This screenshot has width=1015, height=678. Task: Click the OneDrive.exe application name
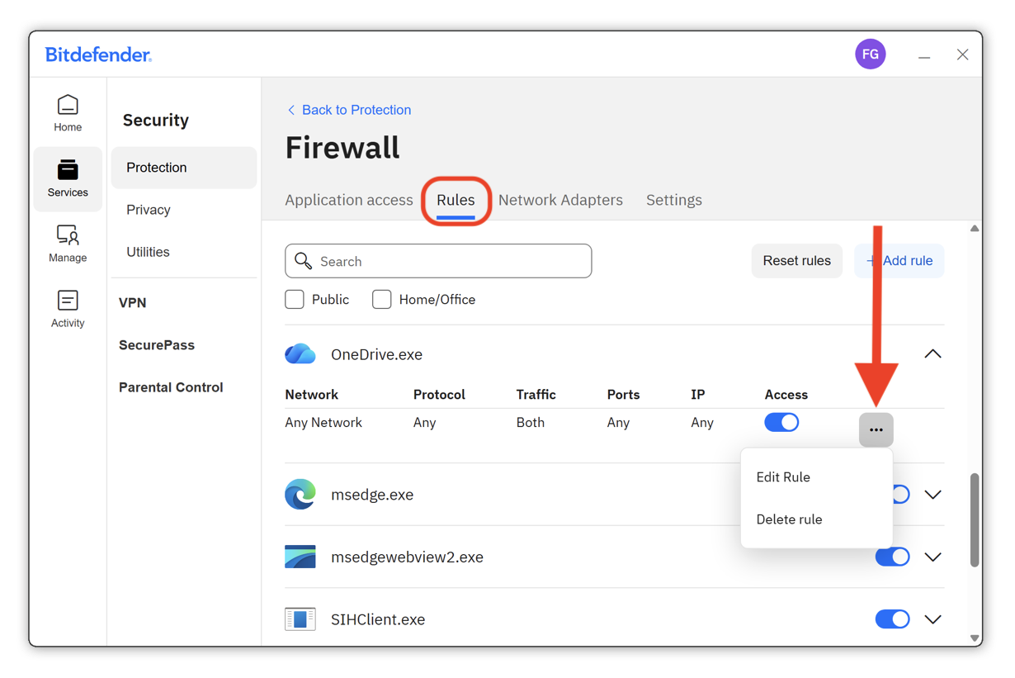click(376, 354)
